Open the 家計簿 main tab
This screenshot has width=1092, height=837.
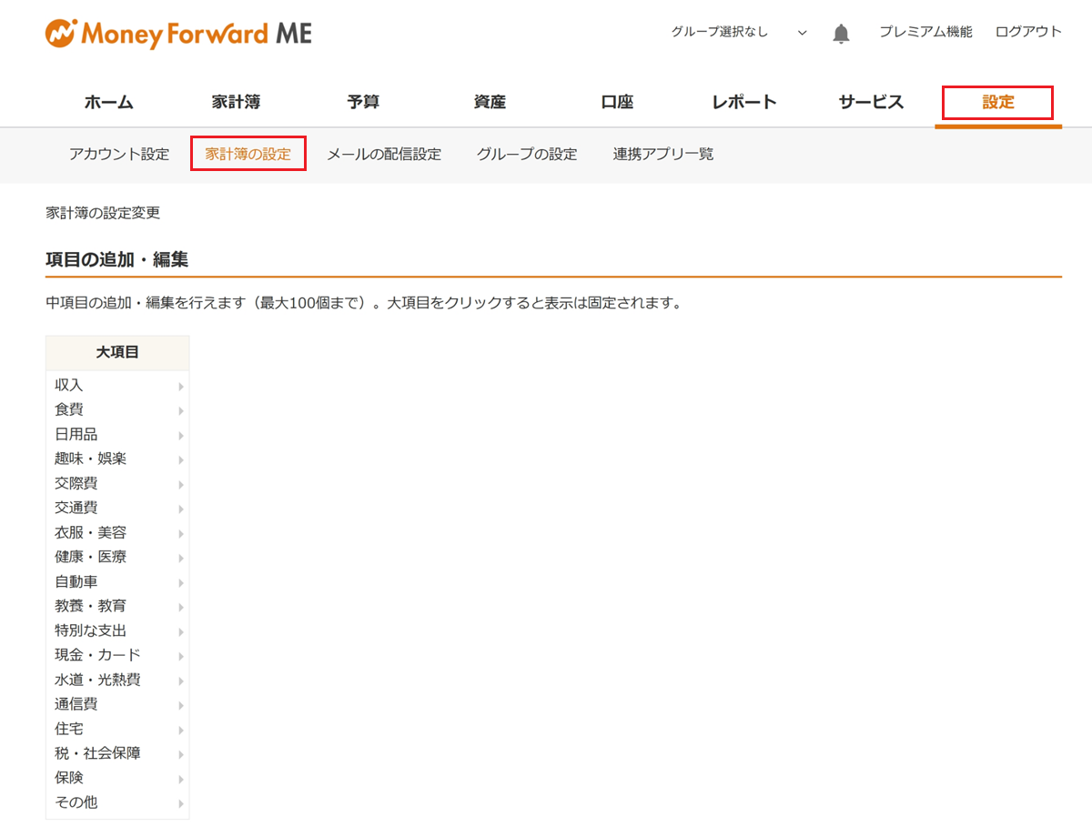click(x=236, y=102)
